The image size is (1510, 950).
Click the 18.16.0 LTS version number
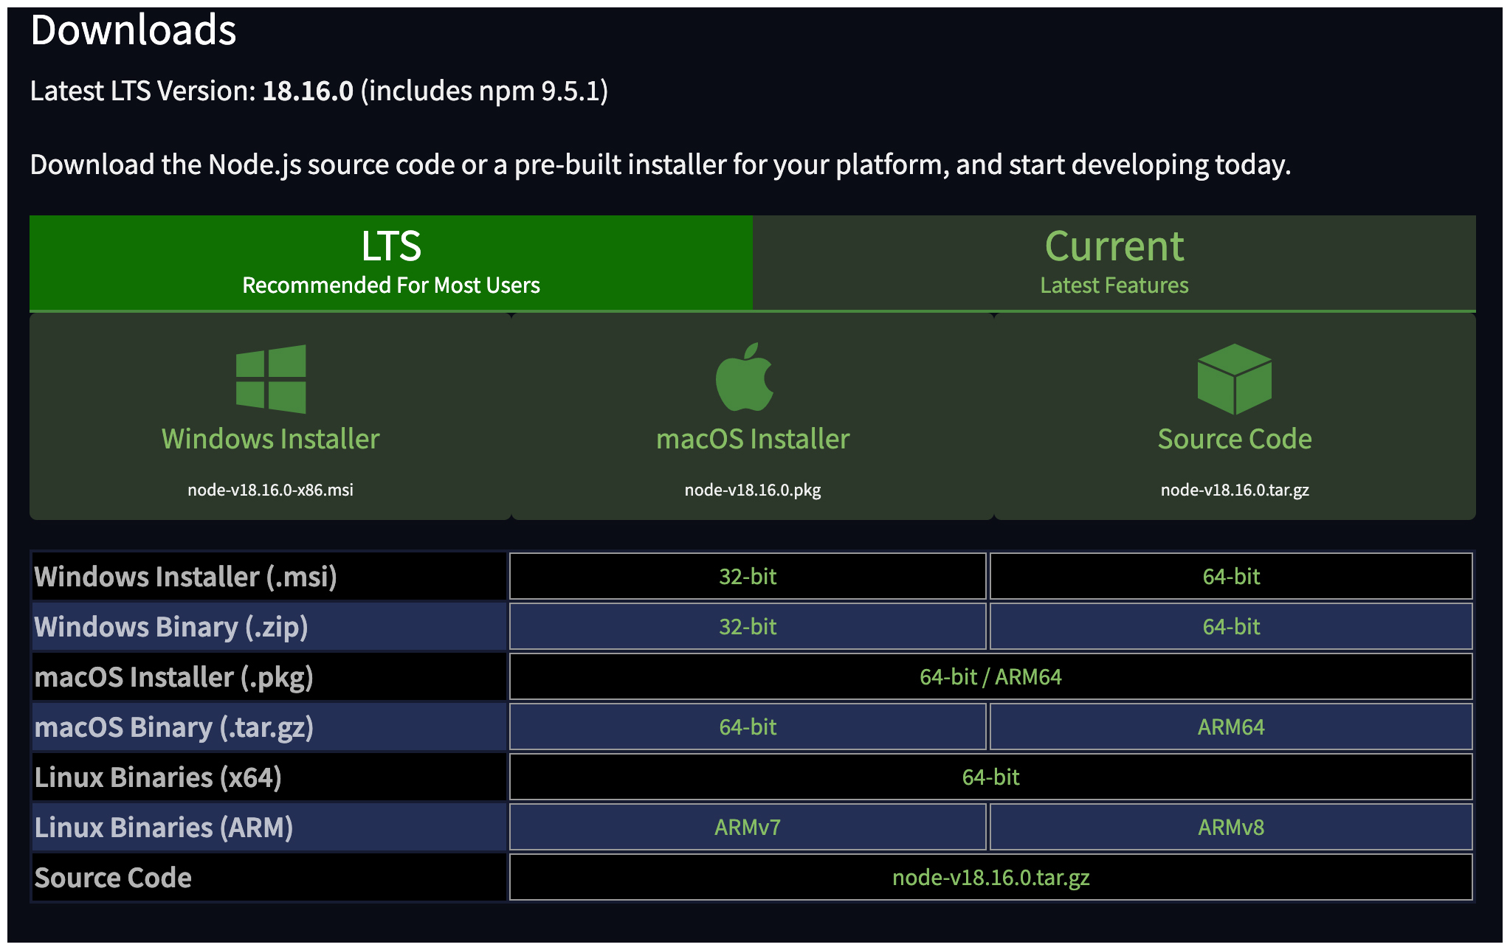(x=308, y=91)
